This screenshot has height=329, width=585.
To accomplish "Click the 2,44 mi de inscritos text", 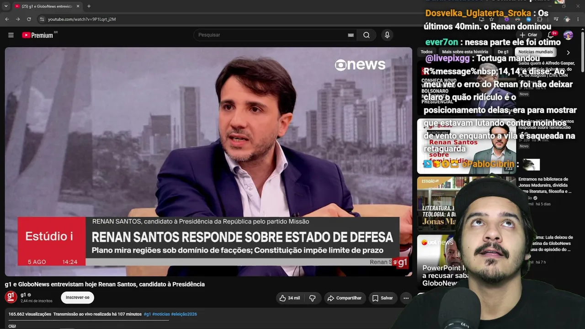I will 37,301.
